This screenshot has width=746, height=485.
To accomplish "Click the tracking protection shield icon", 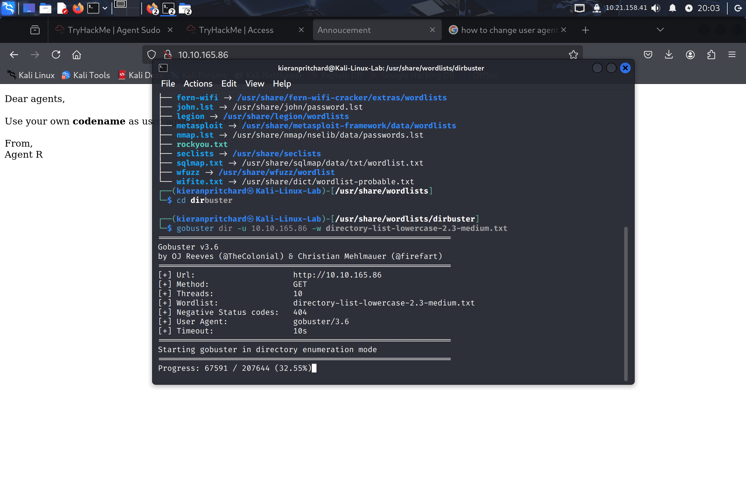I will click(152, 55).
